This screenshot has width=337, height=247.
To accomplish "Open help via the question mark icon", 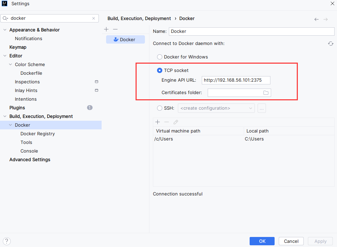I will tap(7, 241).
